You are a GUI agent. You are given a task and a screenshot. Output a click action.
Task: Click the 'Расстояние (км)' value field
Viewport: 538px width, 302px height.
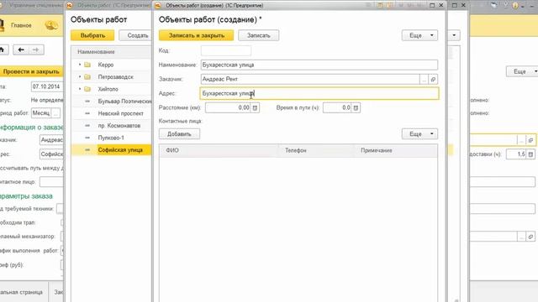pos(228,108)
